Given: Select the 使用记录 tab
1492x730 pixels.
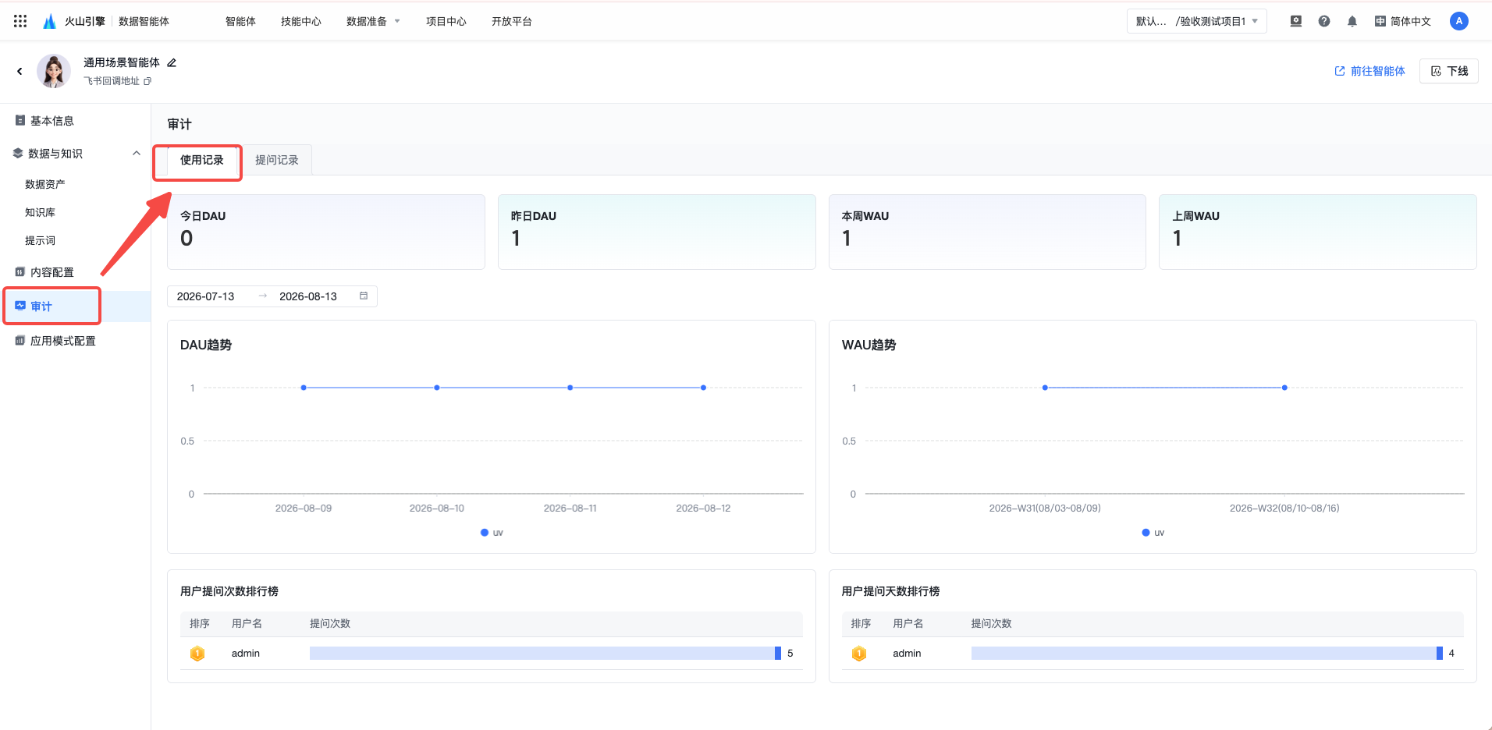Looking at the screenshot, I should pyautogui.click(x=202, y=160).
